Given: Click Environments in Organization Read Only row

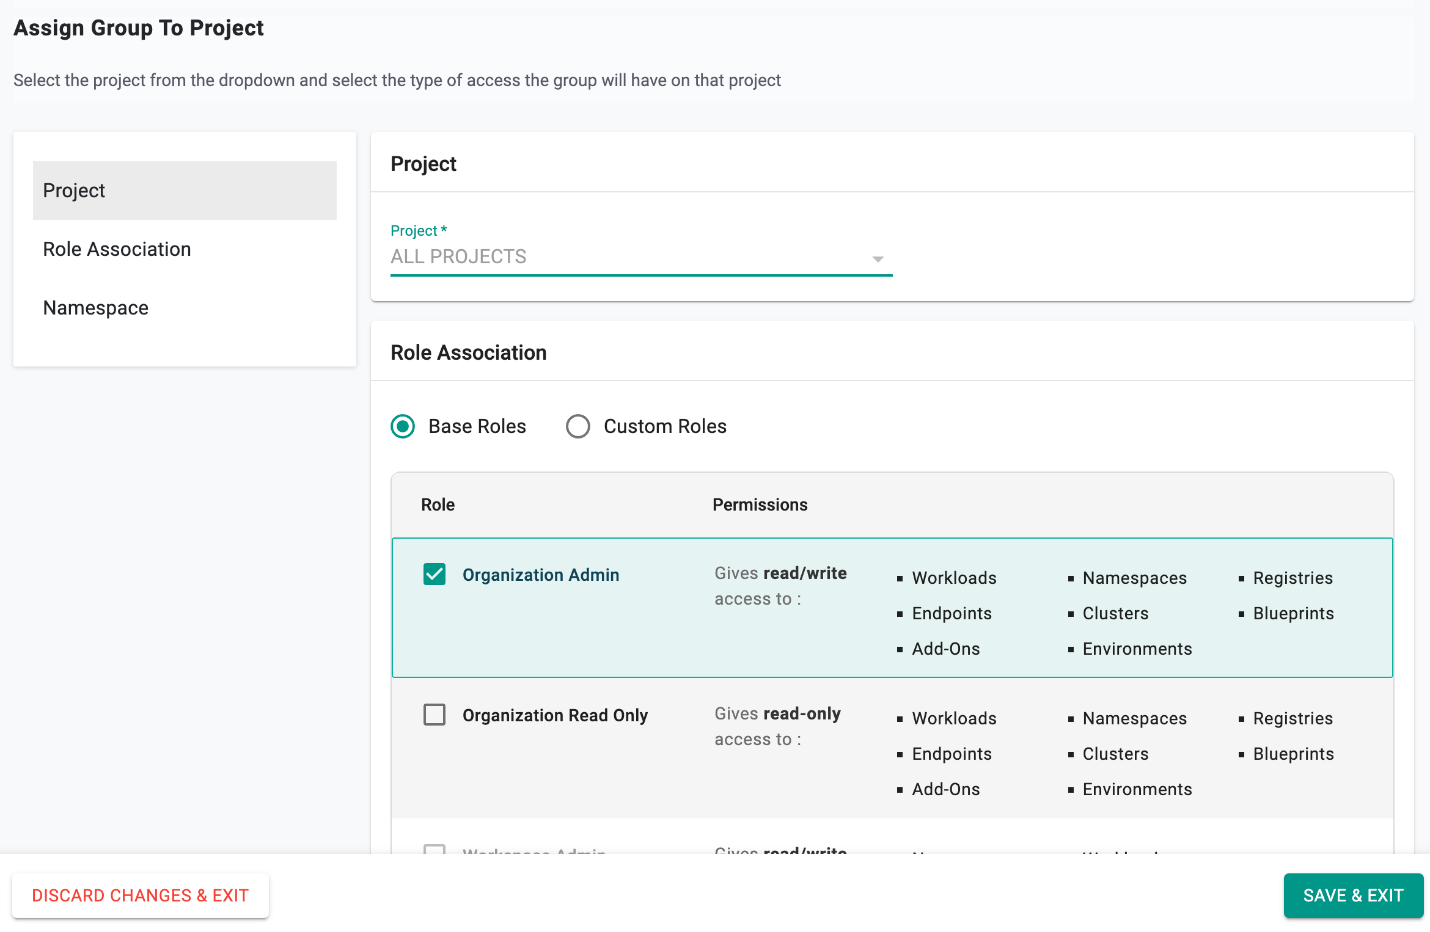Looking at the screenshot, I should (1137, 789).
